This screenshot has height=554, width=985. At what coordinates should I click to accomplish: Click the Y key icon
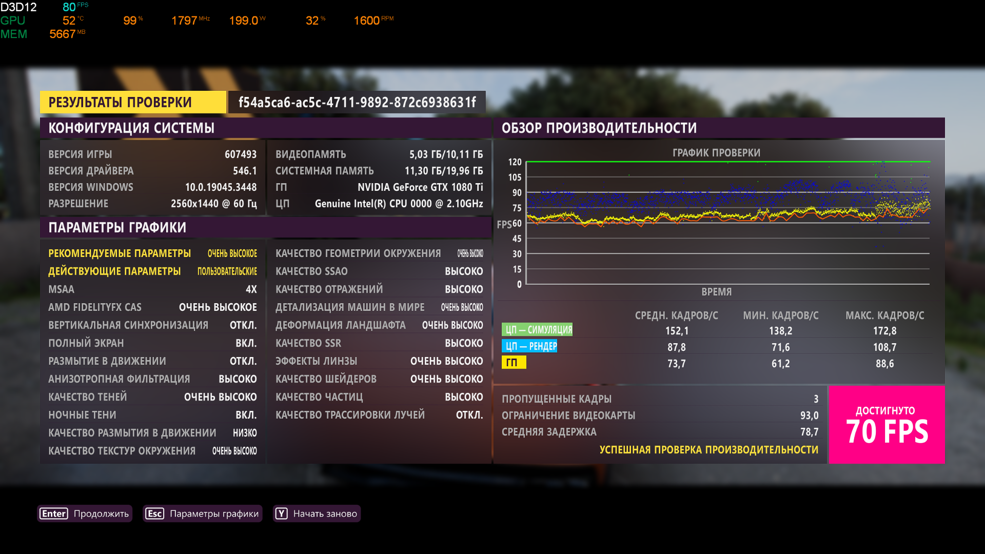click(281, 513)
